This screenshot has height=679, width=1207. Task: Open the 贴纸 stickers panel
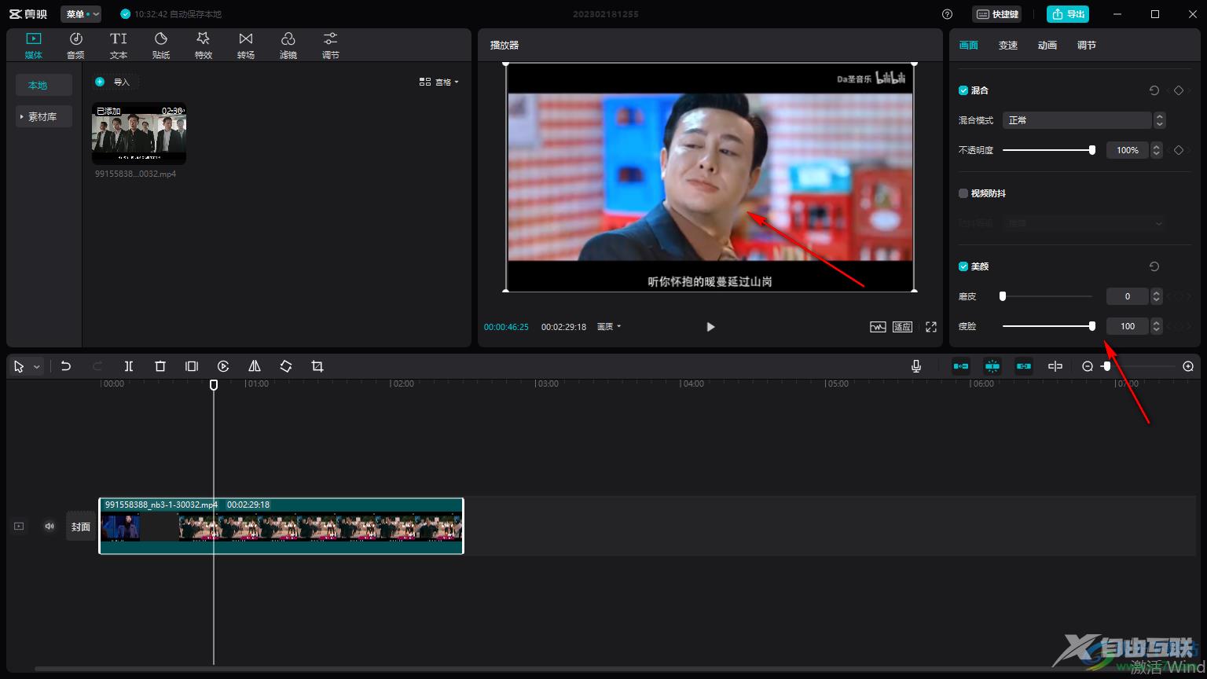click(161, 46)
